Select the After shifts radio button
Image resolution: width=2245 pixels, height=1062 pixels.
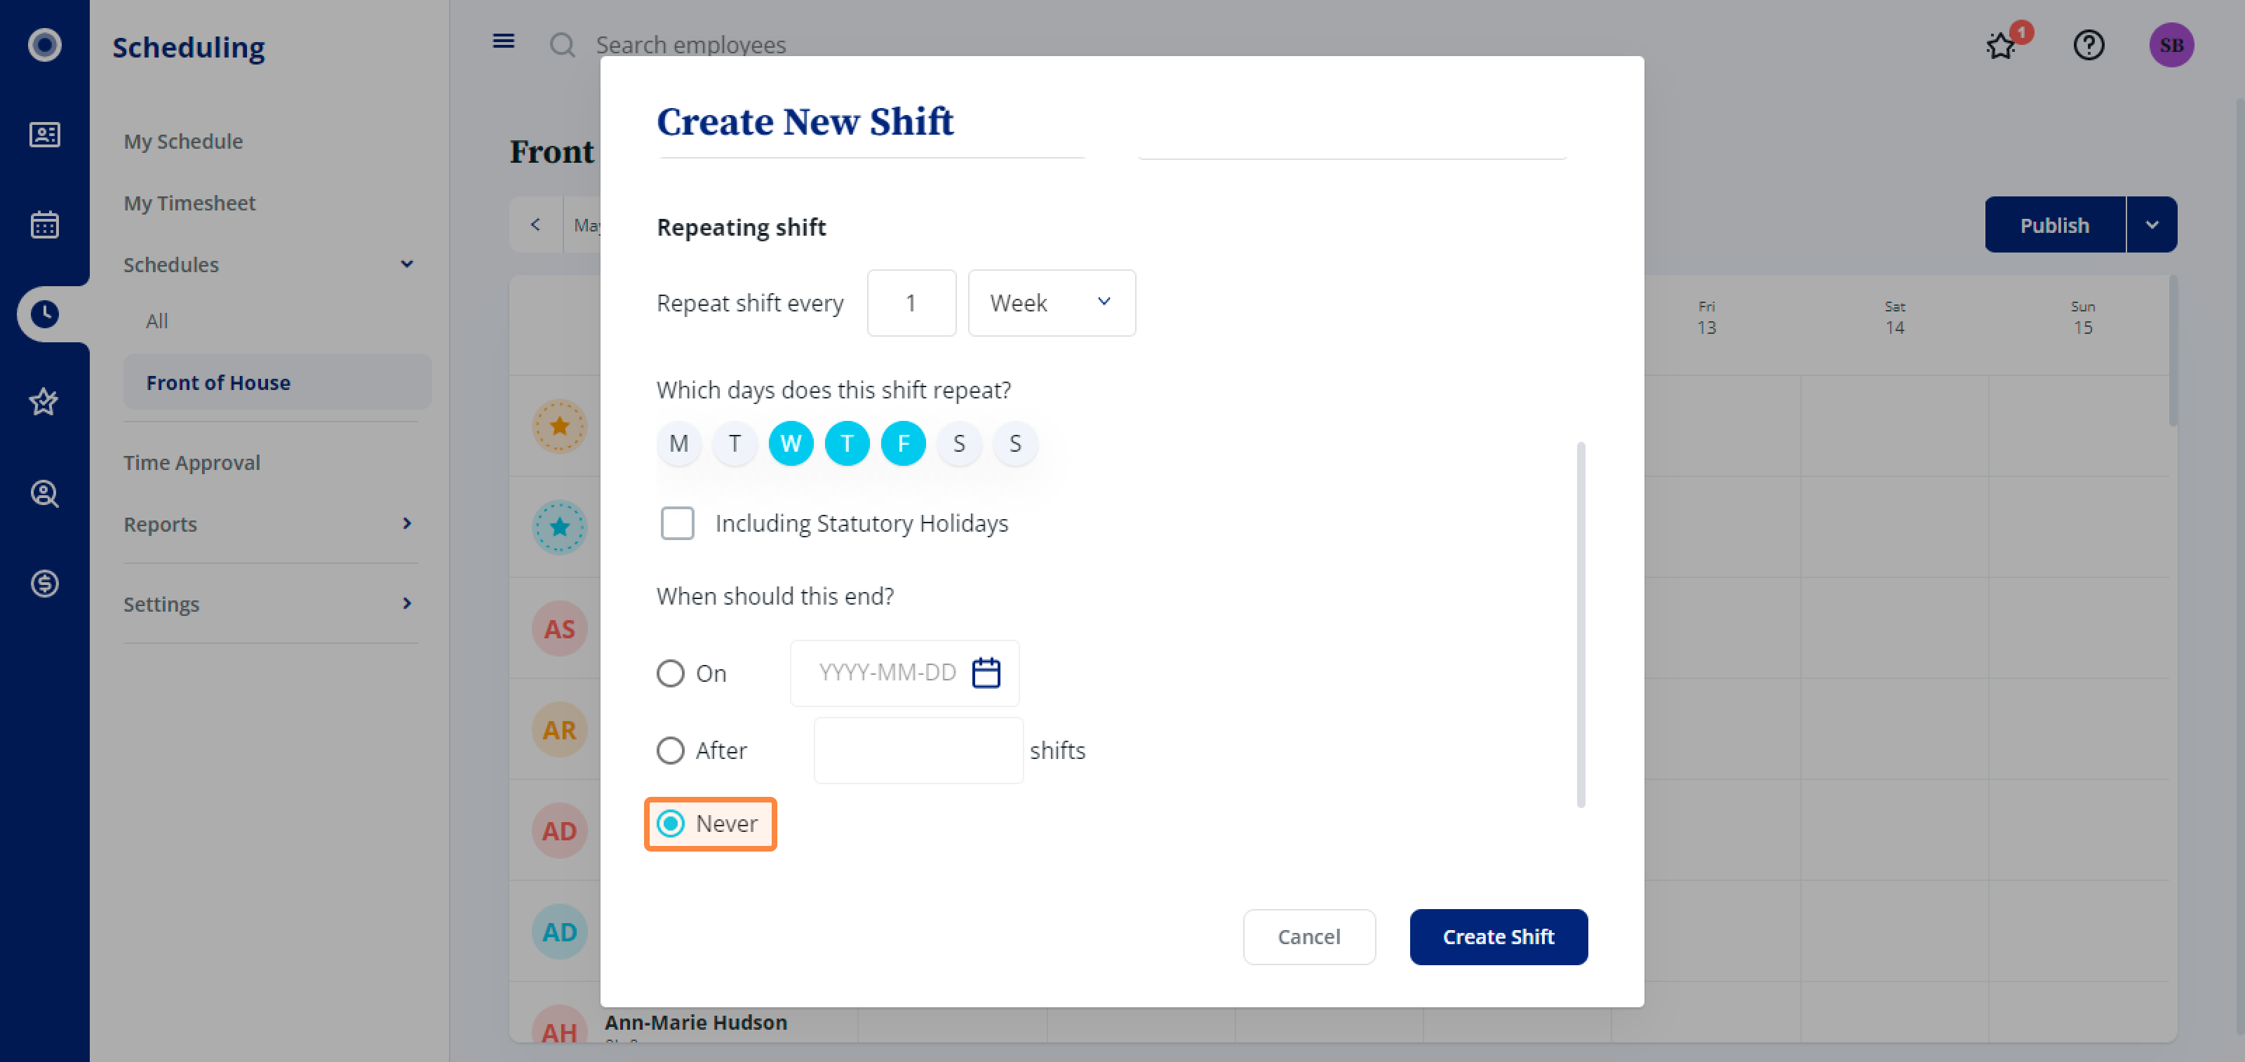coord(670,750)
